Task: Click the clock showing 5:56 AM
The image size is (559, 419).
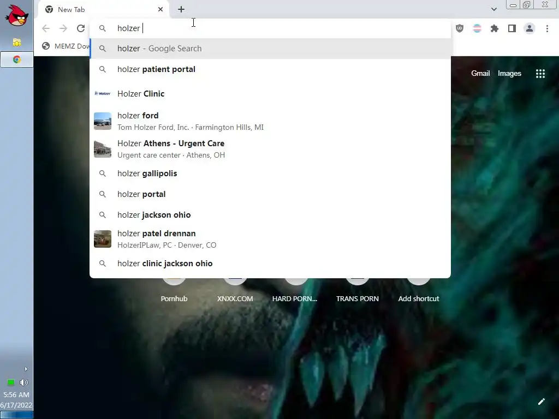Action: [x=16, y=394]
